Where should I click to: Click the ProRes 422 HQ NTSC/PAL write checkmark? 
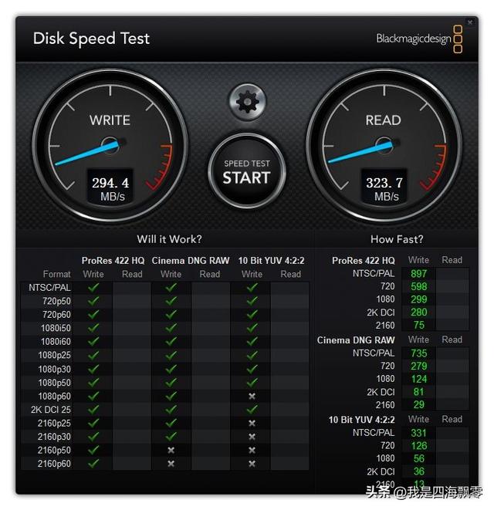coord(93,288)
